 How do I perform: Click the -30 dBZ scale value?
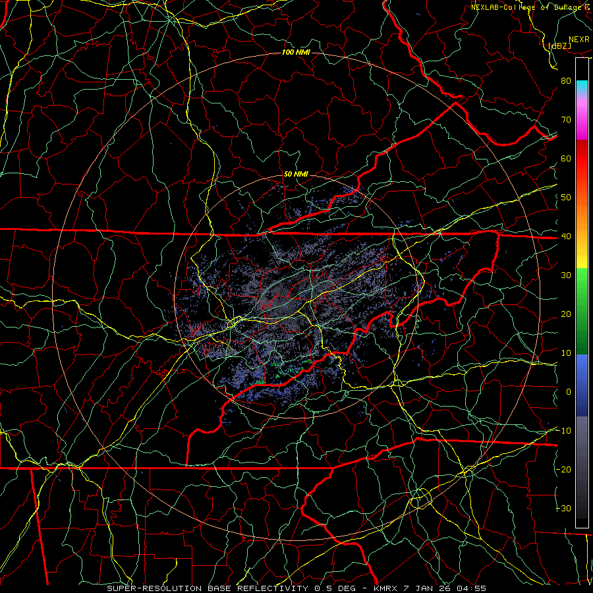click(563, 508)
